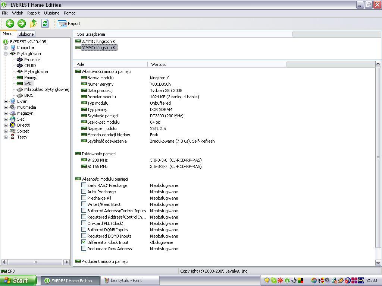Select the SPD tree entry
The width and height of the screenshot is (382, 286).
(28, 83)
